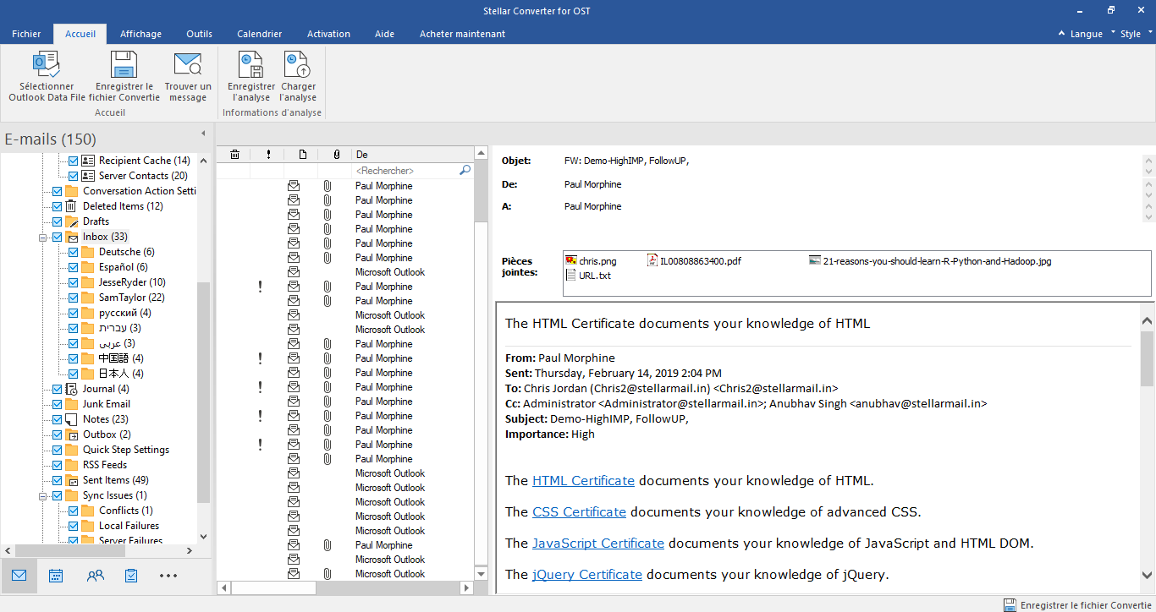Click the Rechercher search field
Image resolution: width=1156 pixels, height=612 pixels.
[x=406, y=171]
